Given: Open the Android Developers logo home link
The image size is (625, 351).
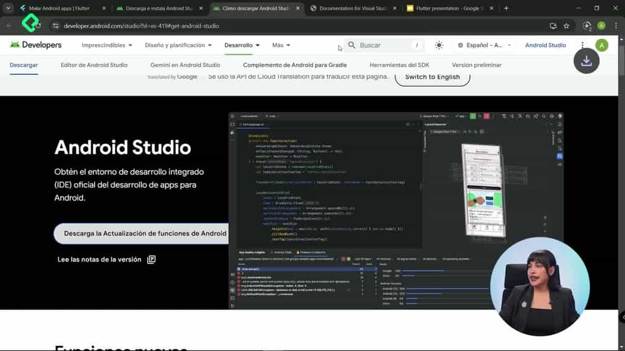Looking at the screenshot, I should (x=36, y=45).
